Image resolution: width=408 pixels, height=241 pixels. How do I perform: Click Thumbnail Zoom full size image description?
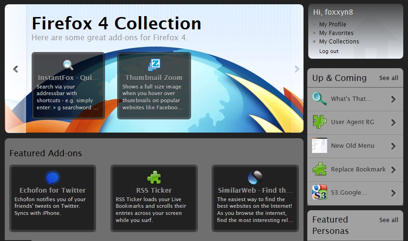pyautogui.click(x=153, y=97)
